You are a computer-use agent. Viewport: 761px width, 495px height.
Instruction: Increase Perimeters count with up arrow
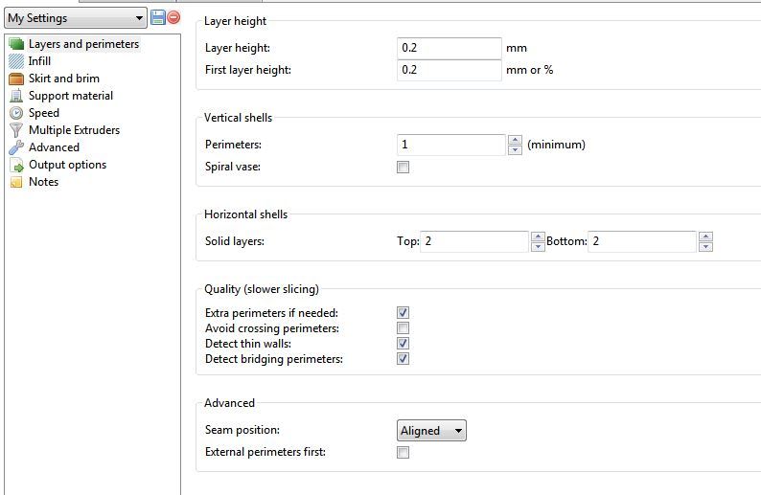point(515,140)
